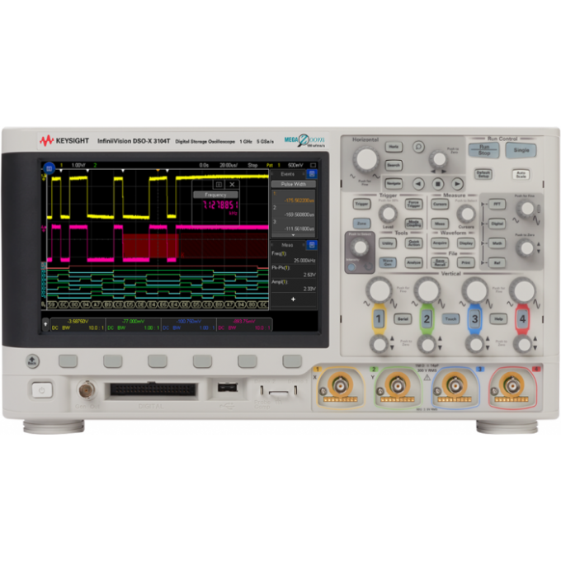Add a measurement with plus icon
561x561 pixels.
click(x=293, y=299)
